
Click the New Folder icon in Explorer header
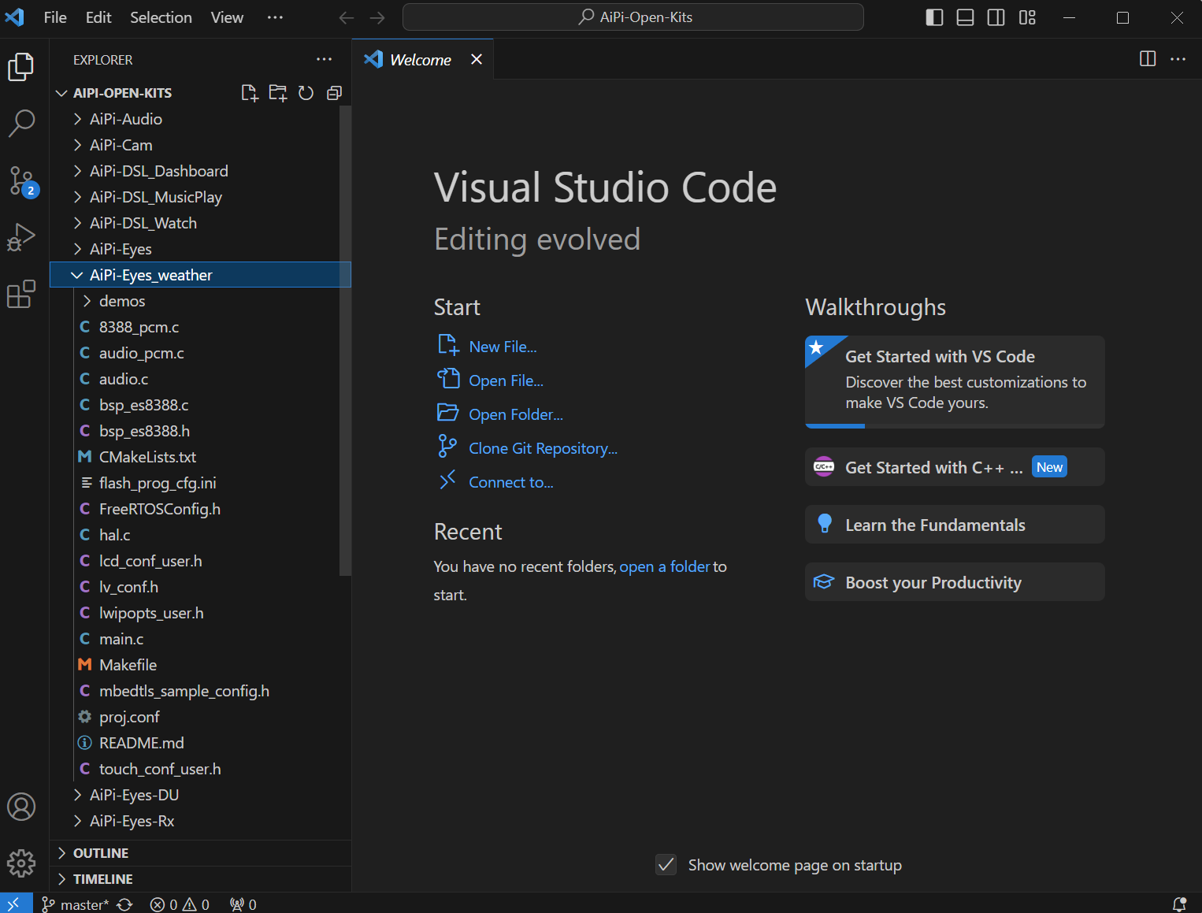(278, 93)
